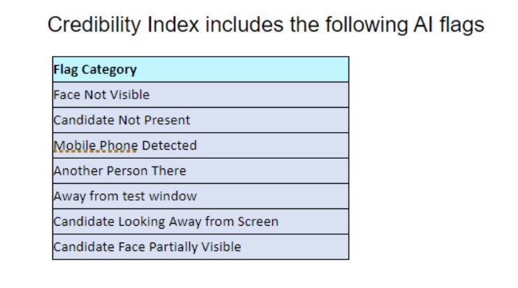Select the Away from test window row
The height and width of the screenshot is (288, 518).
[x=200, y=196]
